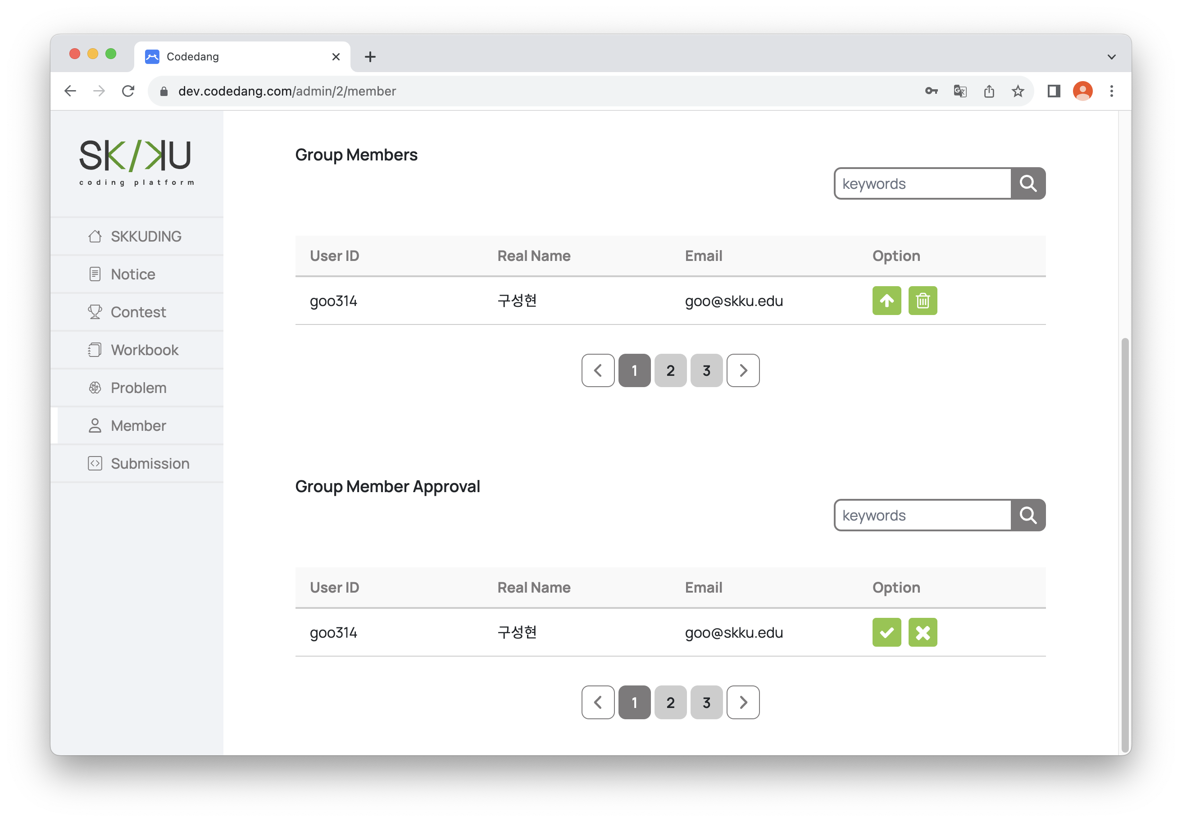
Task: Click the search icon in Group Members
Action: 1028,183
